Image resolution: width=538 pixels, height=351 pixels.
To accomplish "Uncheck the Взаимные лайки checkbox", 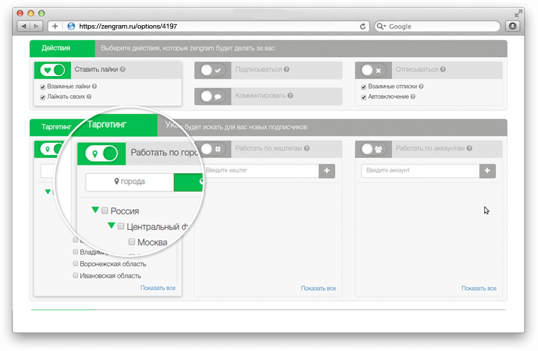I will (43, 87).
